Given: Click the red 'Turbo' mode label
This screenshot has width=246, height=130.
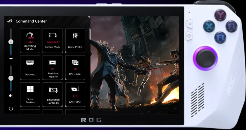Looking at the screenshot, I should [30, 42].
